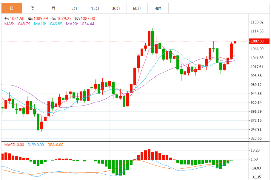Open the 15分 timeframe tab
The width and height of the screenshot is (271, 180).
tap(96, 8)
